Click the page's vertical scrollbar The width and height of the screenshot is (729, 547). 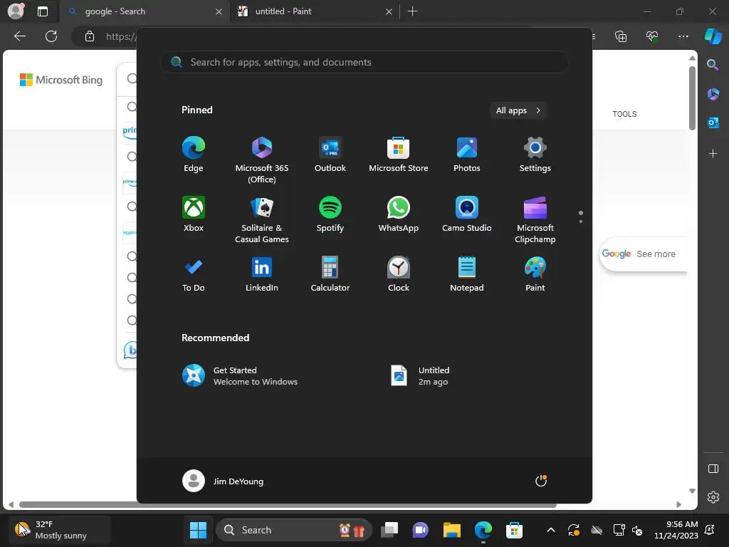tap(692, 97)
